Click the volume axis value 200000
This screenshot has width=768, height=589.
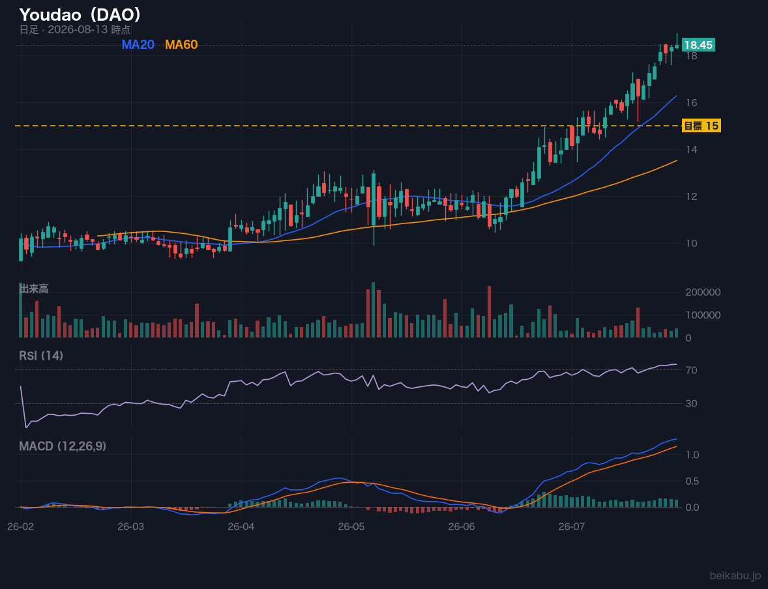pos(703,293)
